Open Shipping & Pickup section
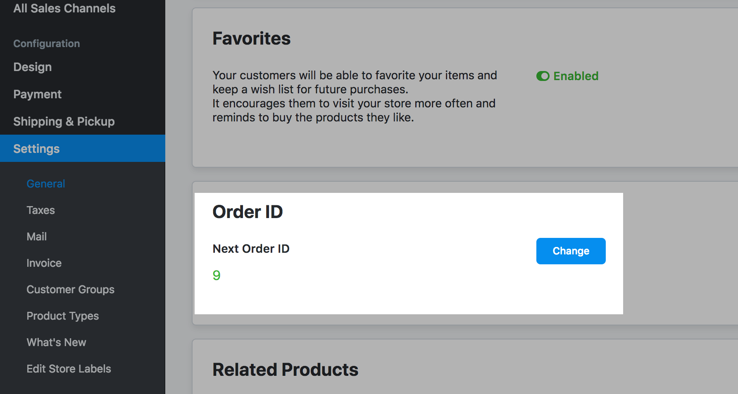Image resolution: width=738 pixels, height=394 pixels. click(x=64, y=121)
